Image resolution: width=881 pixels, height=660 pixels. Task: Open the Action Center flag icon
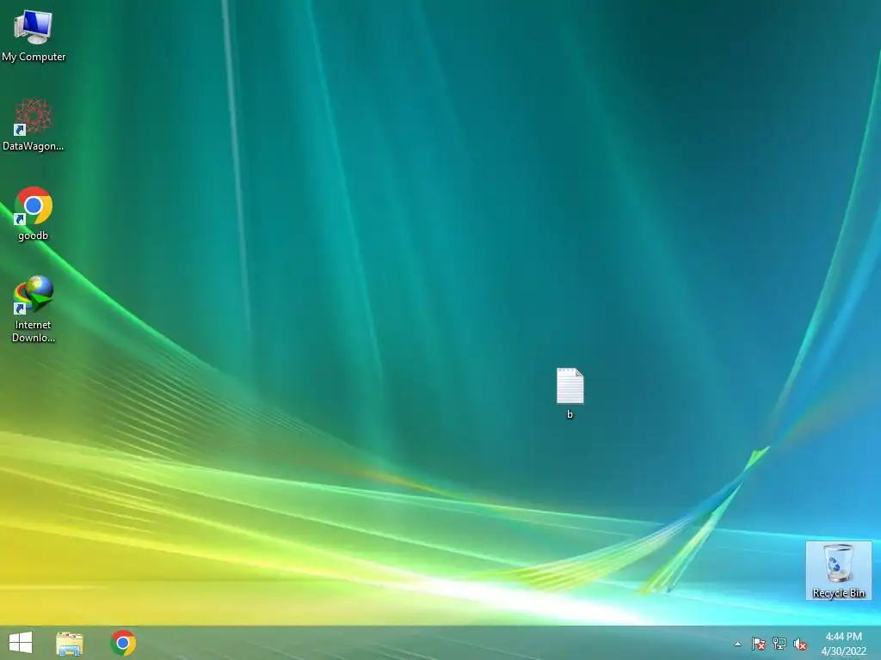759,644
